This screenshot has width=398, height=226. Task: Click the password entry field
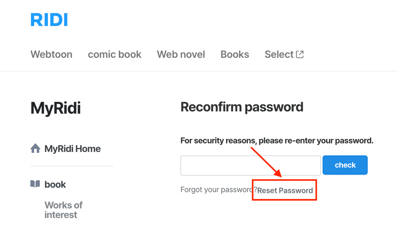(250, 165)
